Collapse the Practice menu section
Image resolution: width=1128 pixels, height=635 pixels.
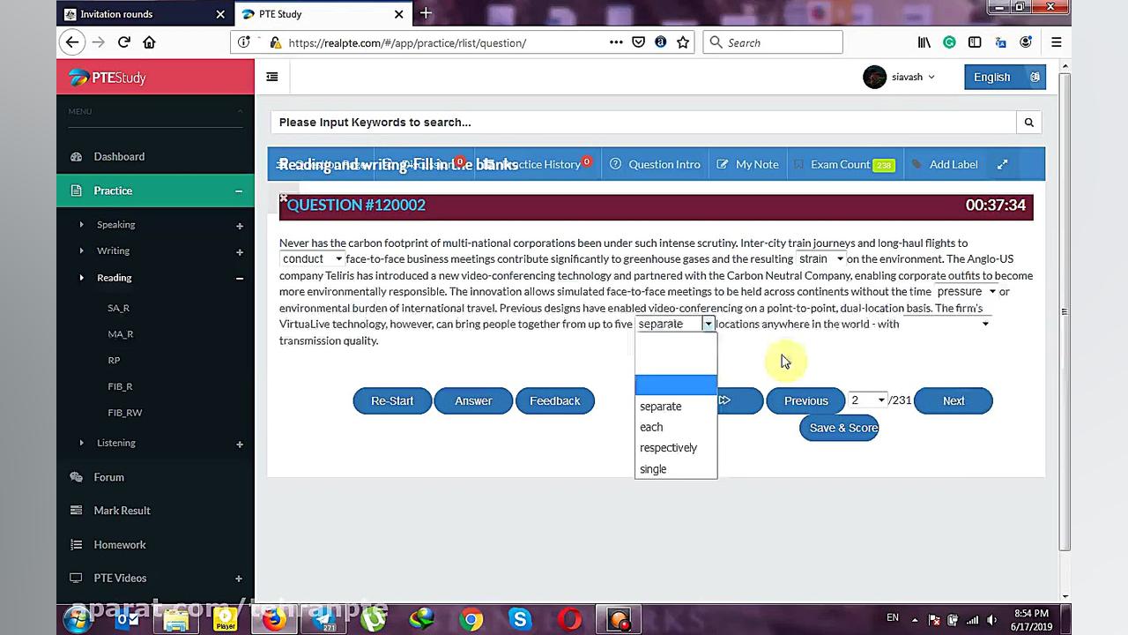pos(239,190)
